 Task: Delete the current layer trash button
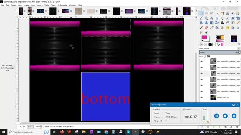pyautogui.click(x=238, y=127)
